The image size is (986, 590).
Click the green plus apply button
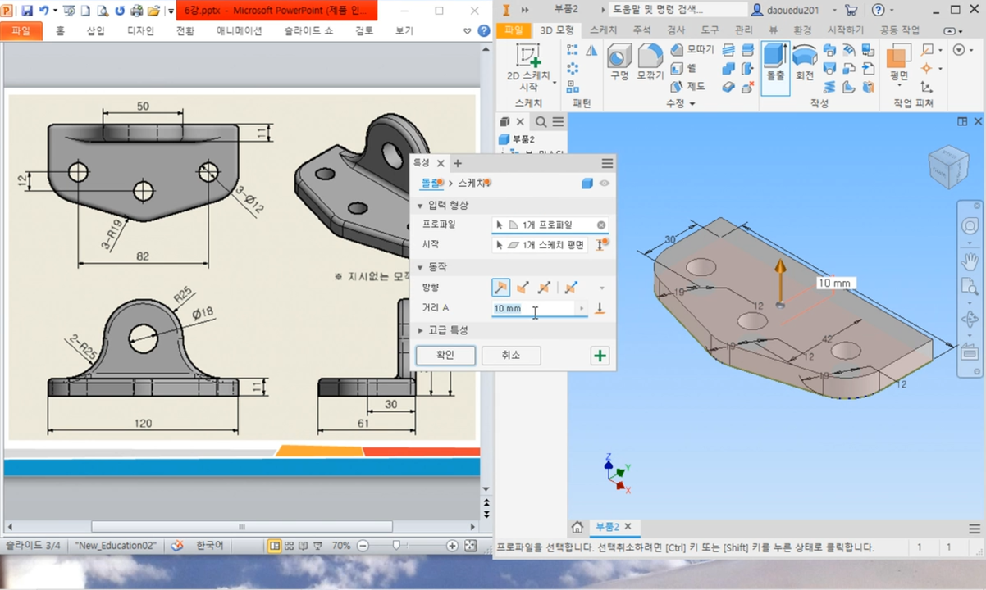[600, 356]
